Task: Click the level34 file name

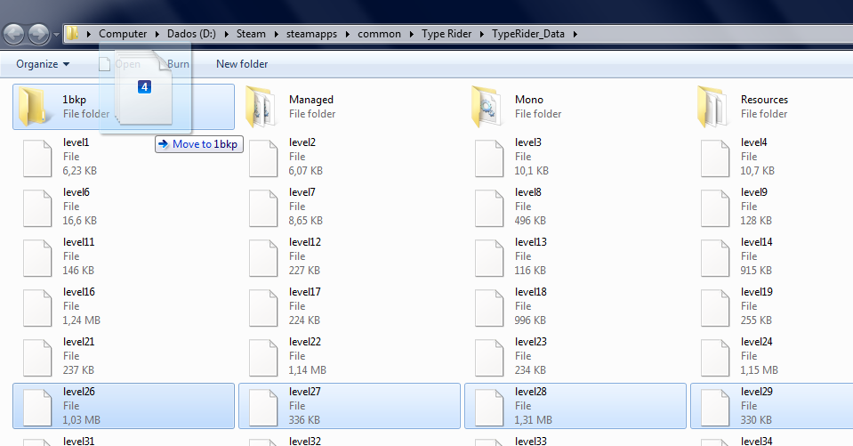Action: click(757, 441)
